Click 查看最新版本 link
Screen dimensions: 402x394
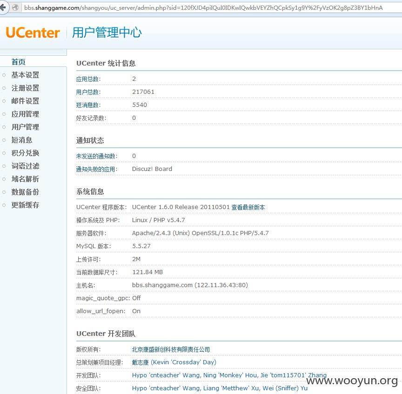pyautogui.click(x=248, y=207)
